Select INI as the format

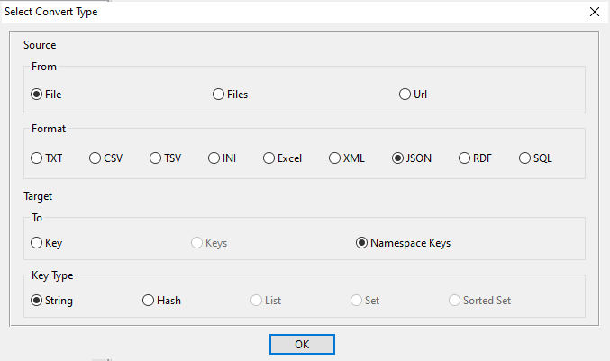pos(214,158)
